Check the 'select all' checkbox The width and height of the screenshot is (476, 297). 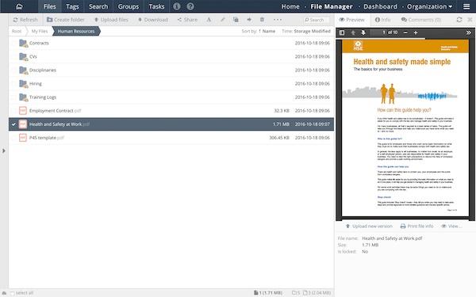tap(13, 293)
